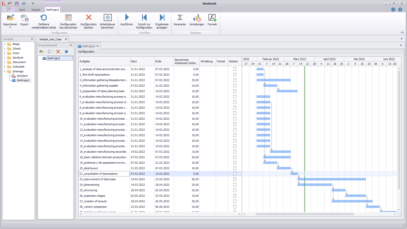Collapse the 2manage folder in Module tree
407x229 pixels.
[x=5, y=71]
